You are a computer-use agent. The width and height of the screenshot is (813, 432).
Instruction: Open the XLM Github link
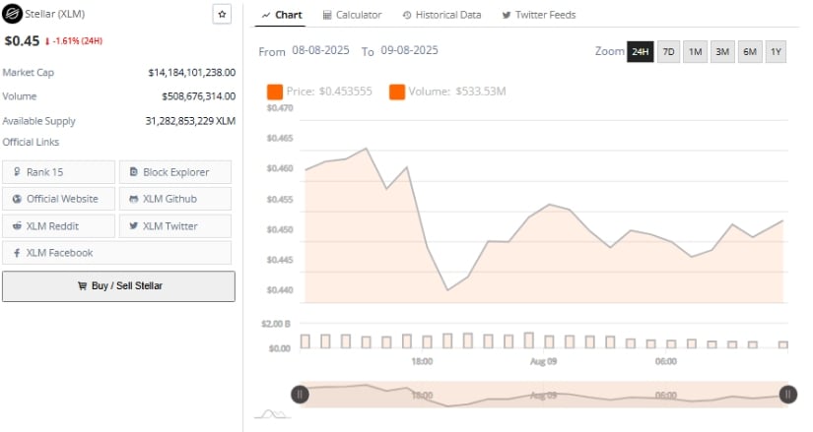pos(175,199)
